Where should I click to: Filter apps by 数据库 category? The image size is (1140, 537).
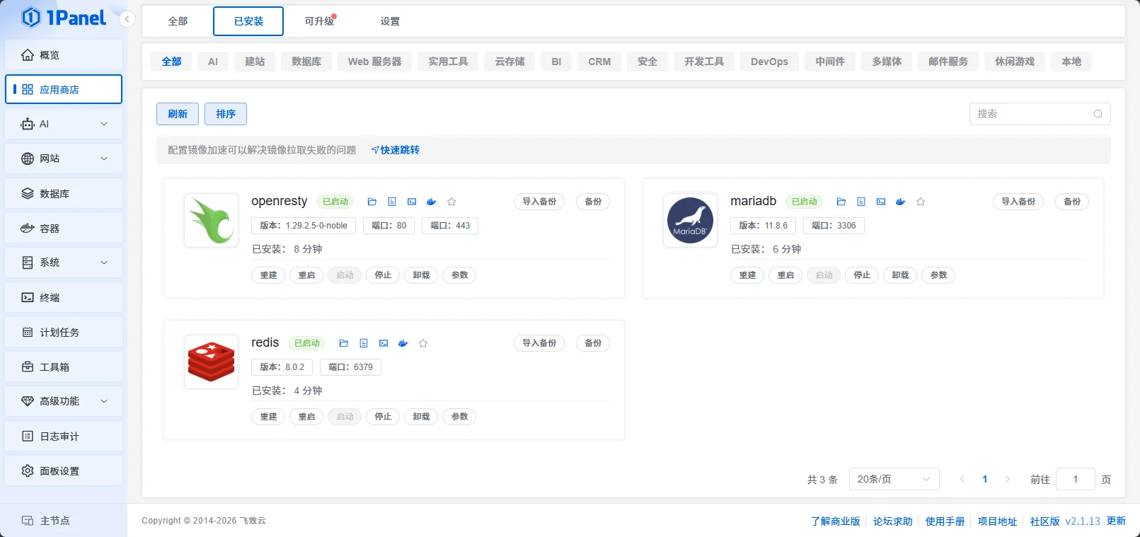pos(306,62)
